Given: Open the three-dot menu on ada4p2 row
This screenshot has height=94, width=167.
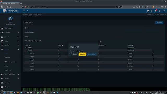Looking at the screenshot, I should tap(154, 53).
